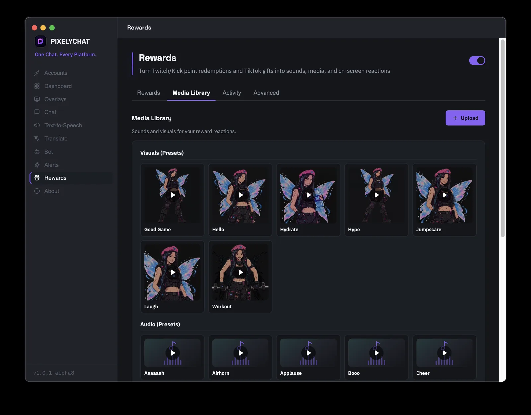Click the Visuals (Presets) section heading
Viewport: 531px width, 415px height.
[162, 153]
